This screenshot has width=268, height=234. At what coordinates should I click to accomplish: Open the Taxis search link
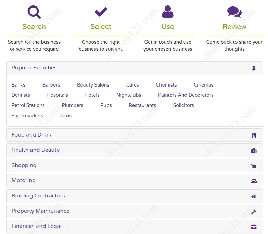pos(66,116)
